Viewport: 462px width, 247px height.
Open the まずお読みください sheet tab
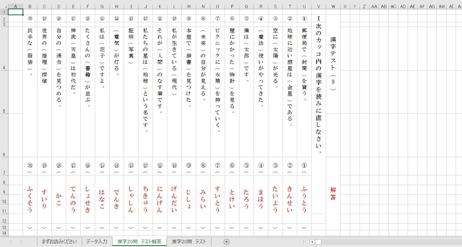[x=59, y=242]
